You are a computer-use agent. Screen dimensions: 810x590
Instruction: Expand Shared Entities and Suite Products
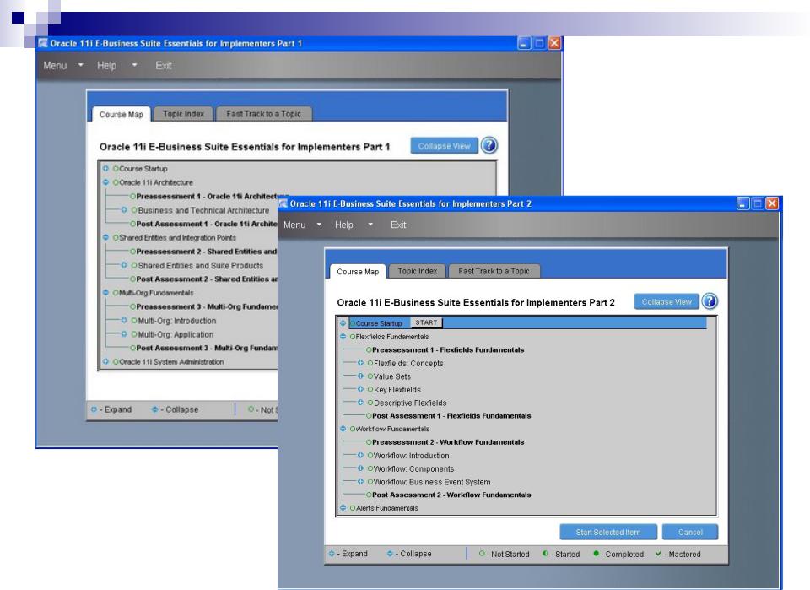click(124, 265)
